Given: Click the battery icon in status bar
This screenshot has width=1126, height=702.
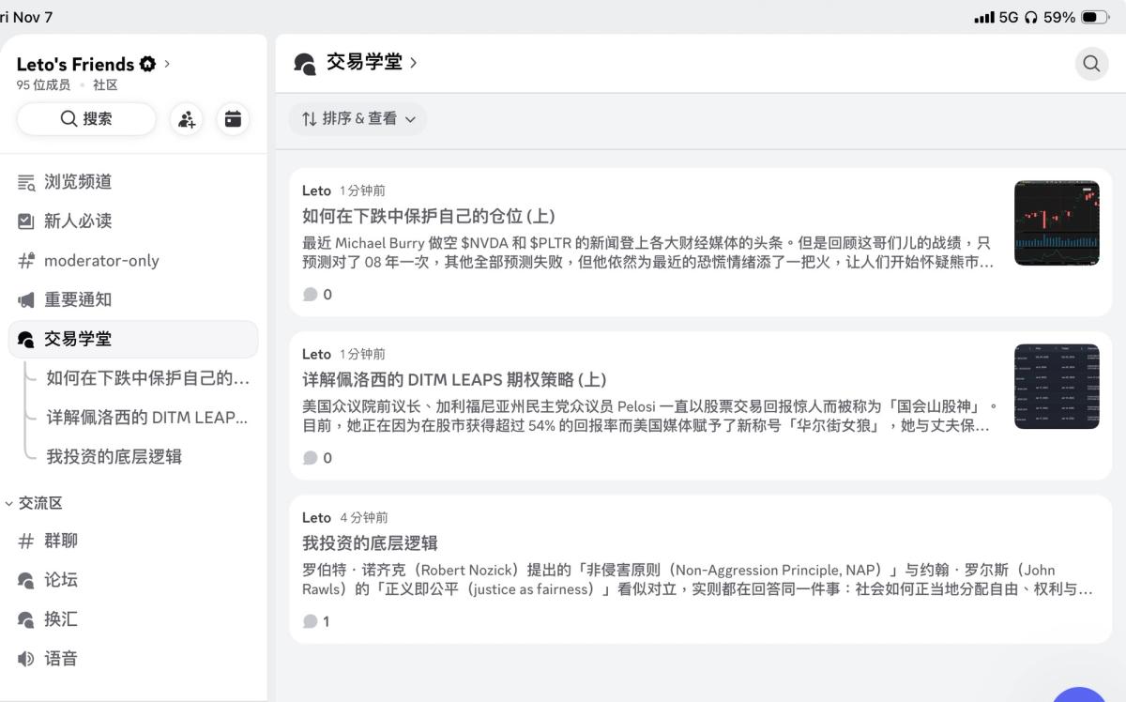Looking at the screenshot, I should click(x=1095, y=17).
